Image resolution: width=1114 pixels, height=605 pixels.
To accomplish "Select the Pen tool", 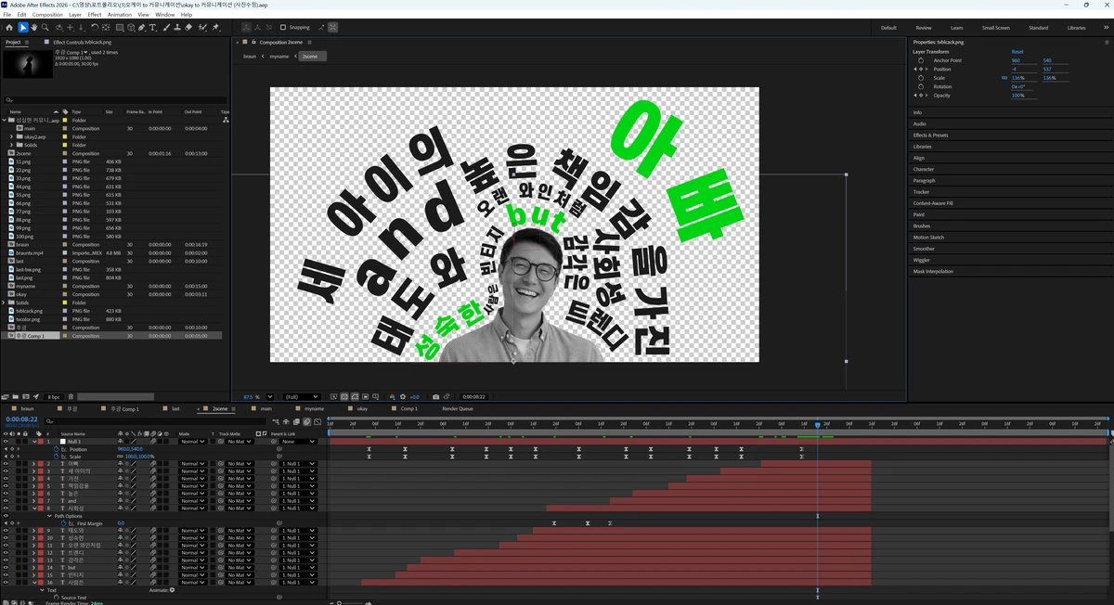I will click(x=141, y=28).
